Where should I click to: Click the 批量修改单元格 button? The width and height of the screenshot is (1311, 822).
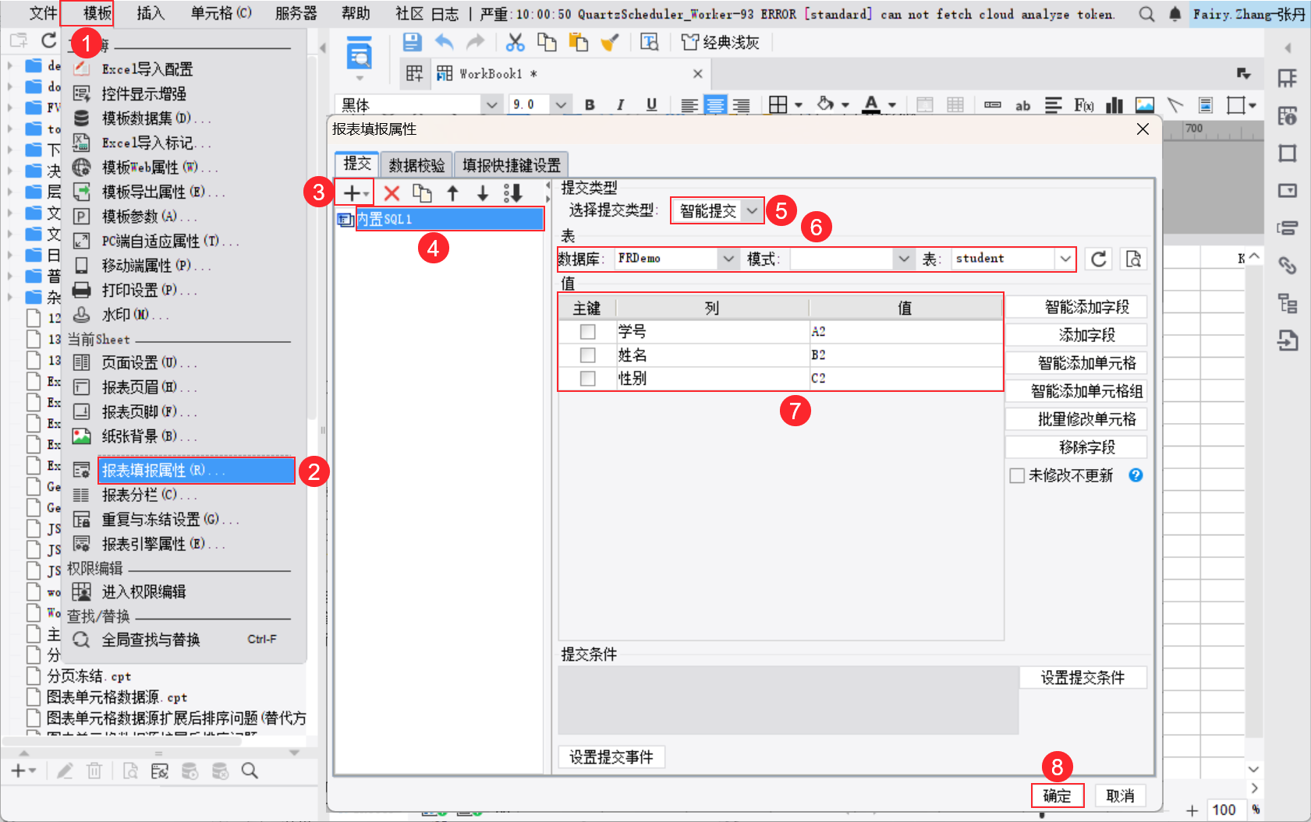[1075, 419]
